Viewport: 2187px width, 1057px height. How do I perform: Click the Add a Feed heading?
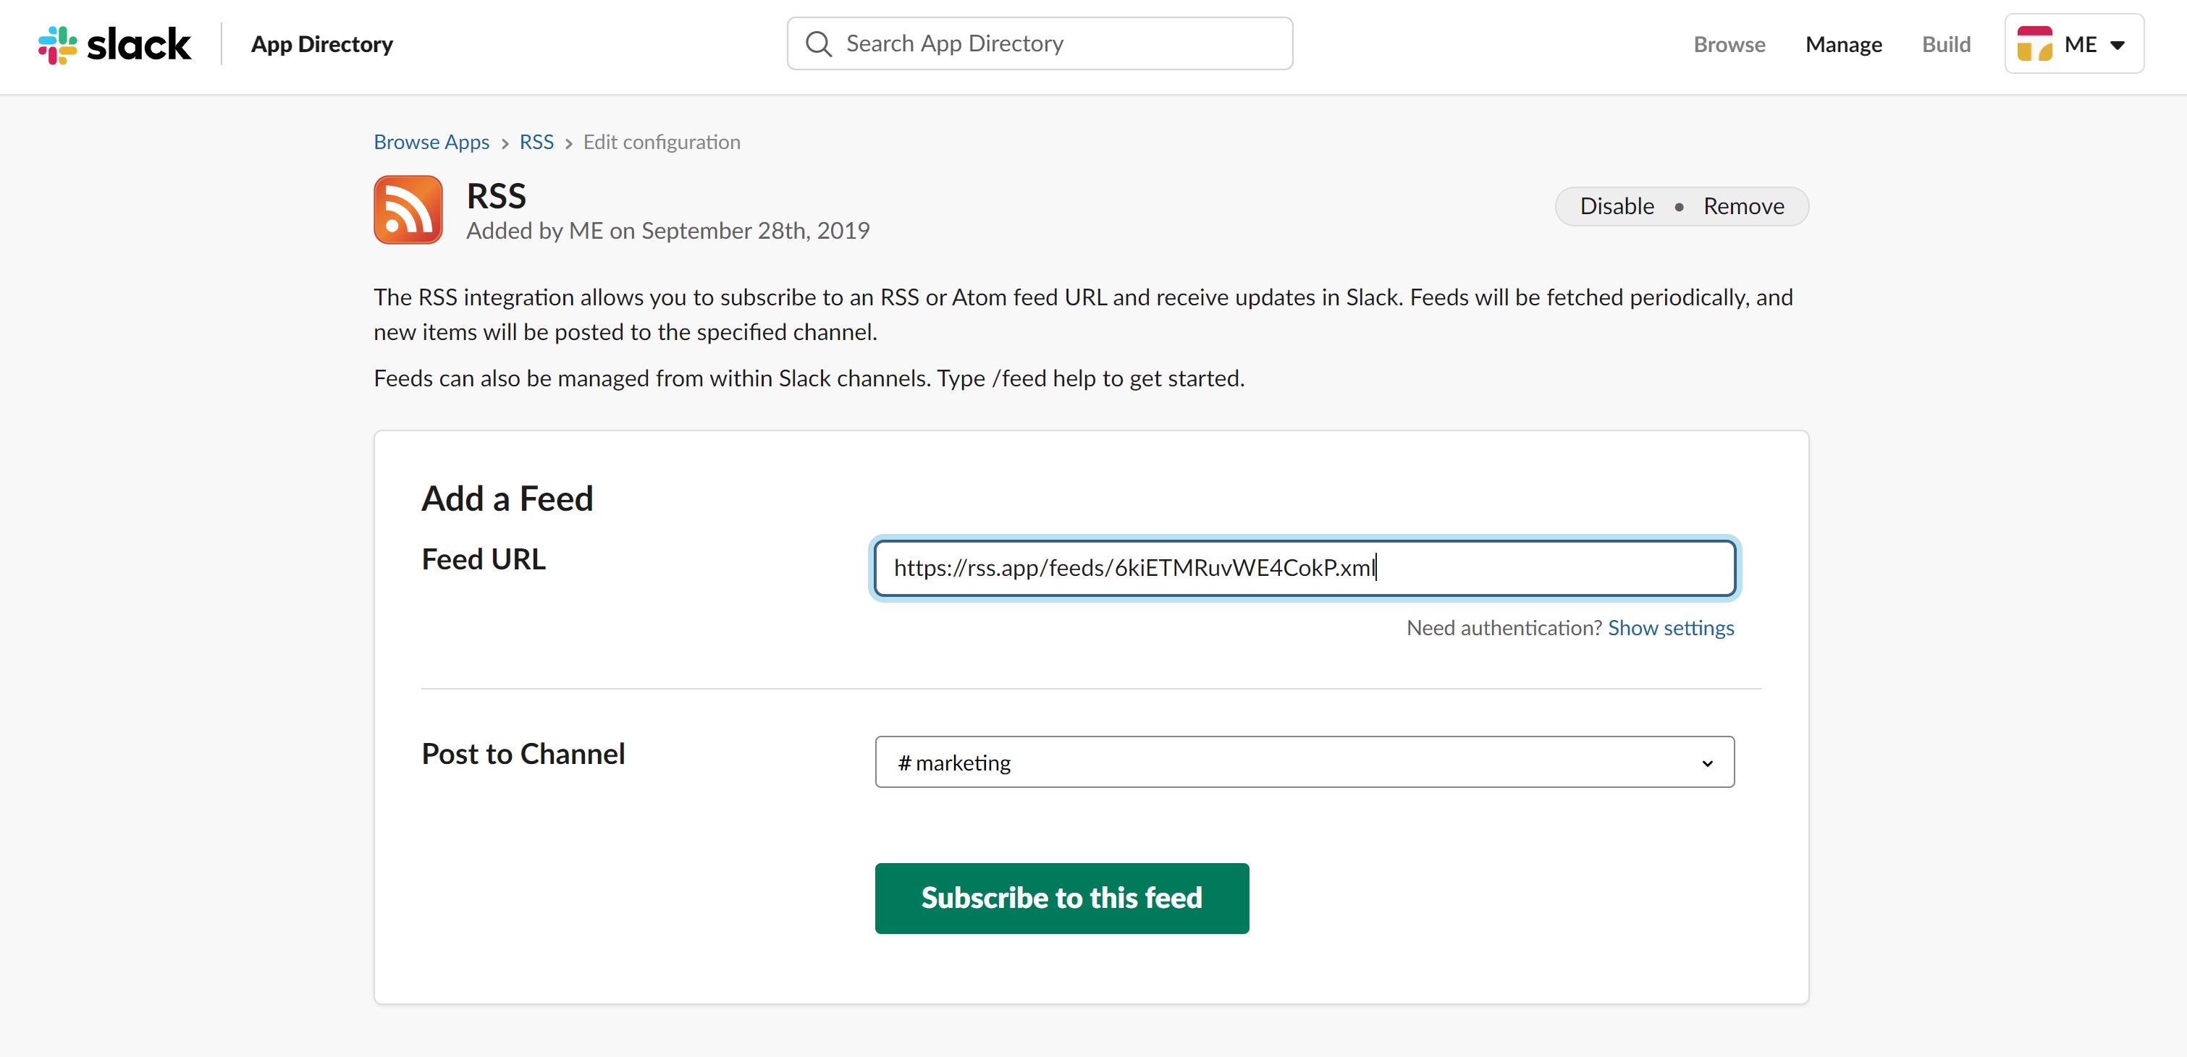pos(507,498)
